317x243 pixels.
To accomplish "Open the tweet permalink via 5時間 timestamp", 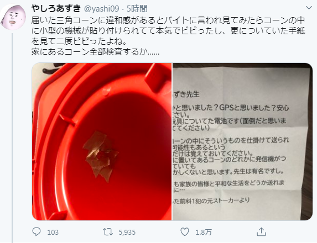I will (137, 9).
